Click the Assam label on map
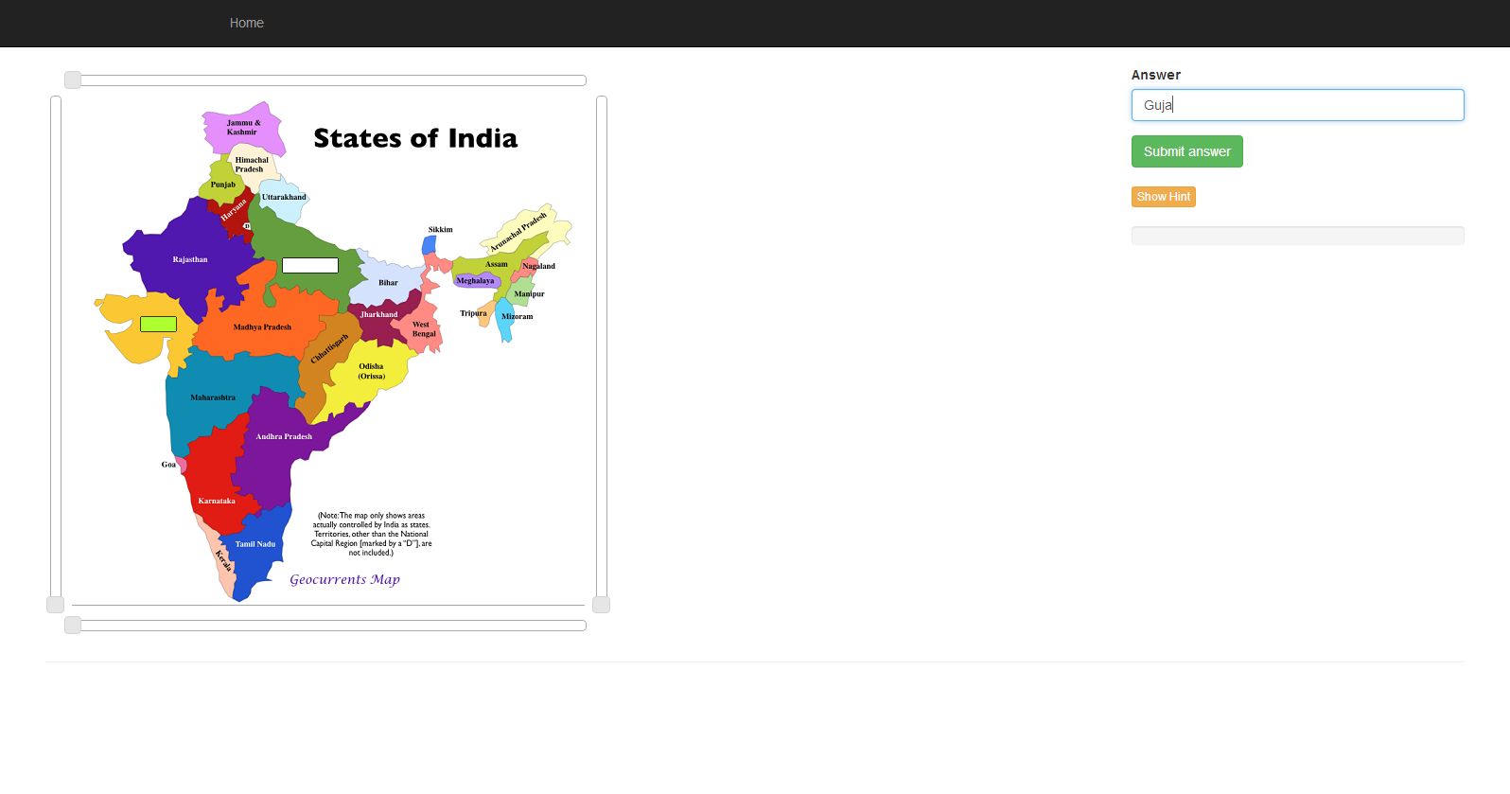 [497, 264]
